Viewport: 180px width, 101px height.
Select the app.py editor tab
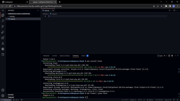(x=47, y=10)
